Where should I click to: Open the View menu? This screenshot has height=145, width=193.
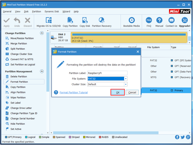[18, 12]
